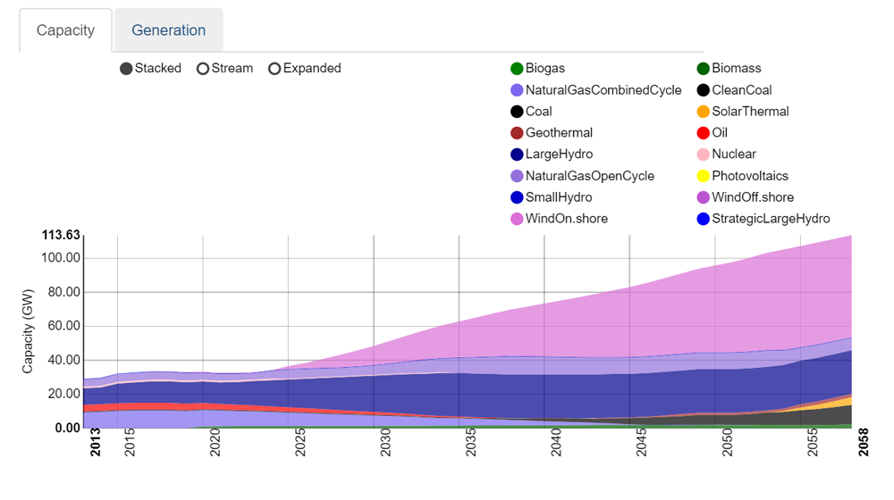
Task: Click the orange SolarThermal legend dot
Action: [x=703, y=112]
